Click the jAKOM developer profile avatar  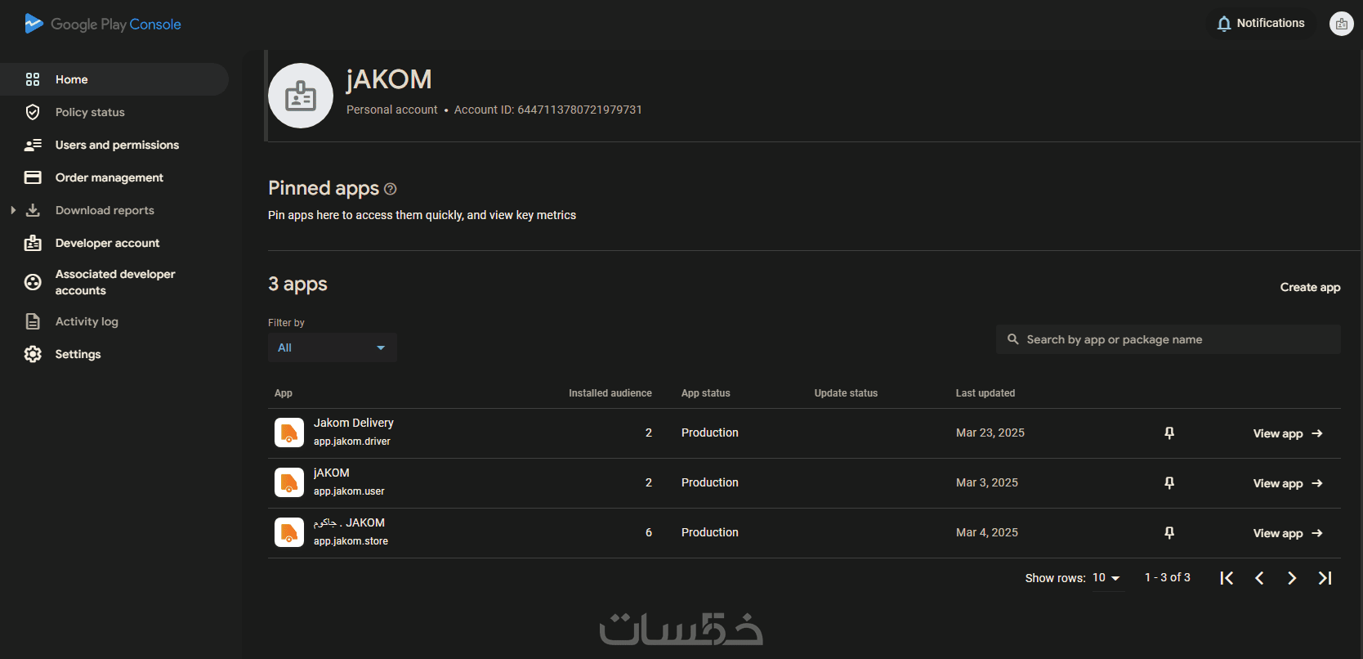[x=301, y=96]
